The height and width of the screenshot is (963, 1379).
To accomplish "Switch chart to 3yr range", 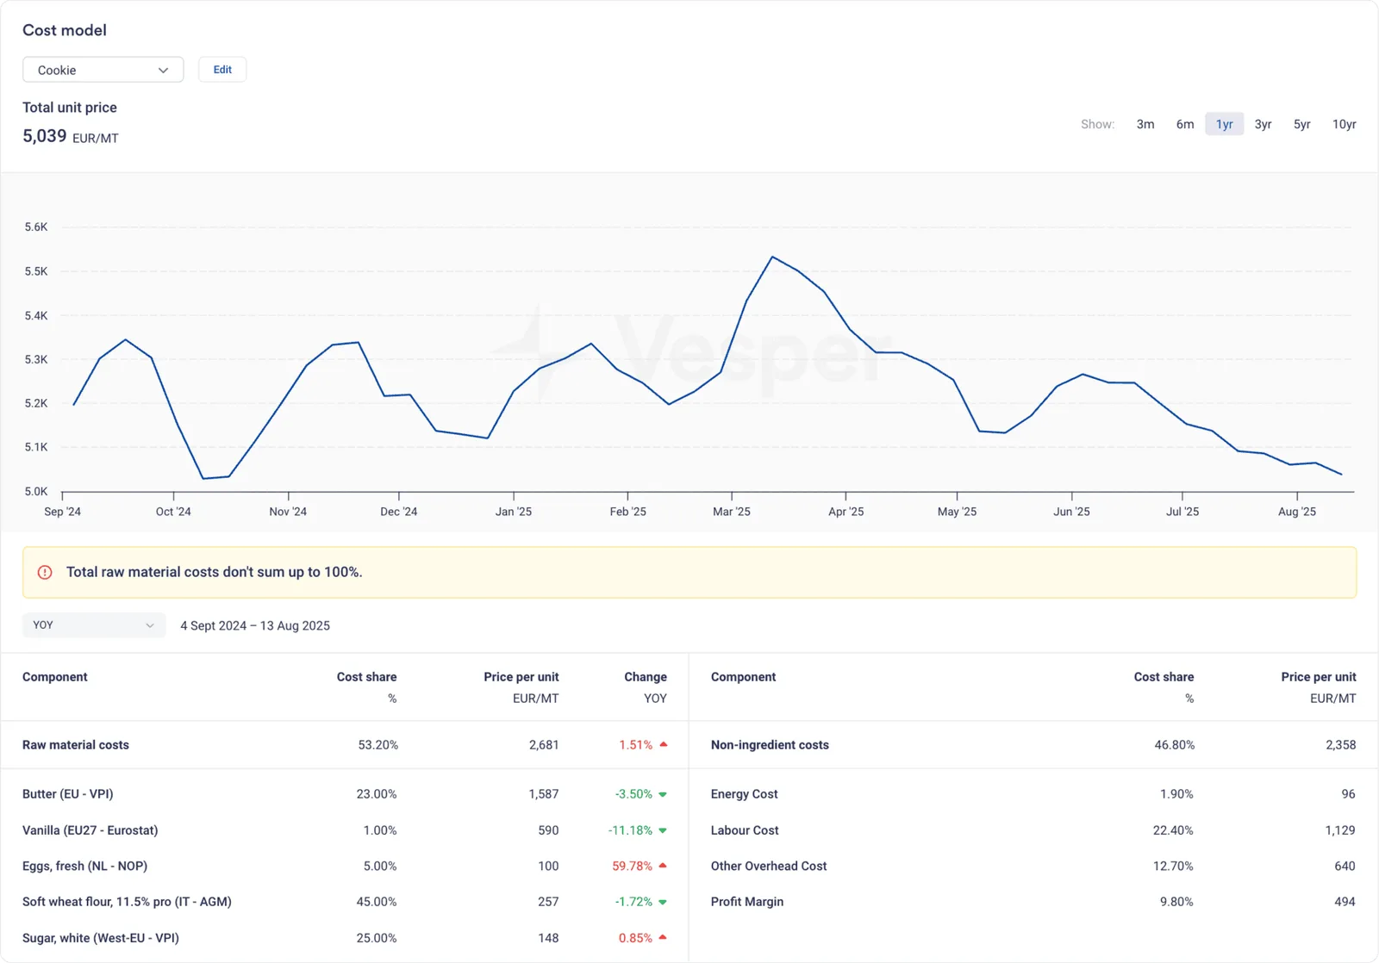I will click(1263, 124).
